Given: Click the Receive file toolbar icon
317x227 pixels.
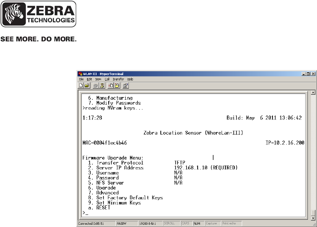Looking at the screenshot, I should (x=117, y=86).
